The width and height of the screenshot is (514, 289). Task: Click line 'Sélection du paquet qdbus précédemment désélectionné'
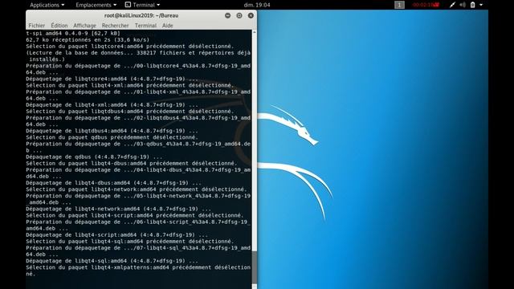click(x=112, y=137)
